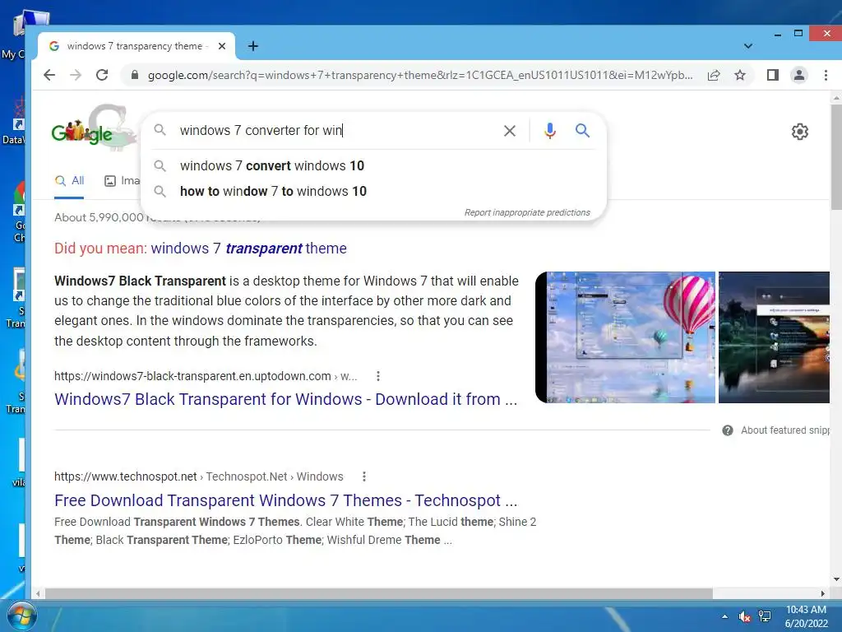
Task: Click the https://www.technospot.net URL text
Action: click(126, 476)
